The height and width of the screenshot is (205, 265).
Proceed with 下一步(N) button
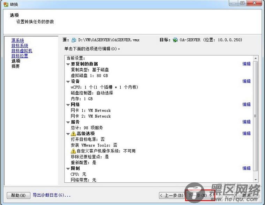tap(200, 195)
